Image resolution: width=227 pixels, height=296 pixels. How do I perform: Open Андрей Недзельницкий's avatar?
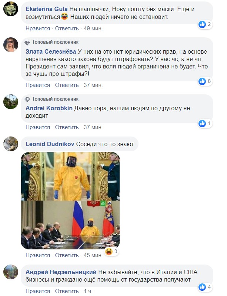pos(11,272)
